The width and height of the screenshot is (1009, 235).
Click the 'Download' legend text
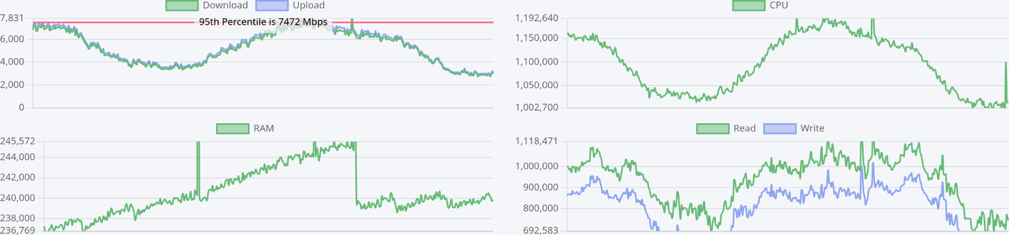(x=225, y=5)
